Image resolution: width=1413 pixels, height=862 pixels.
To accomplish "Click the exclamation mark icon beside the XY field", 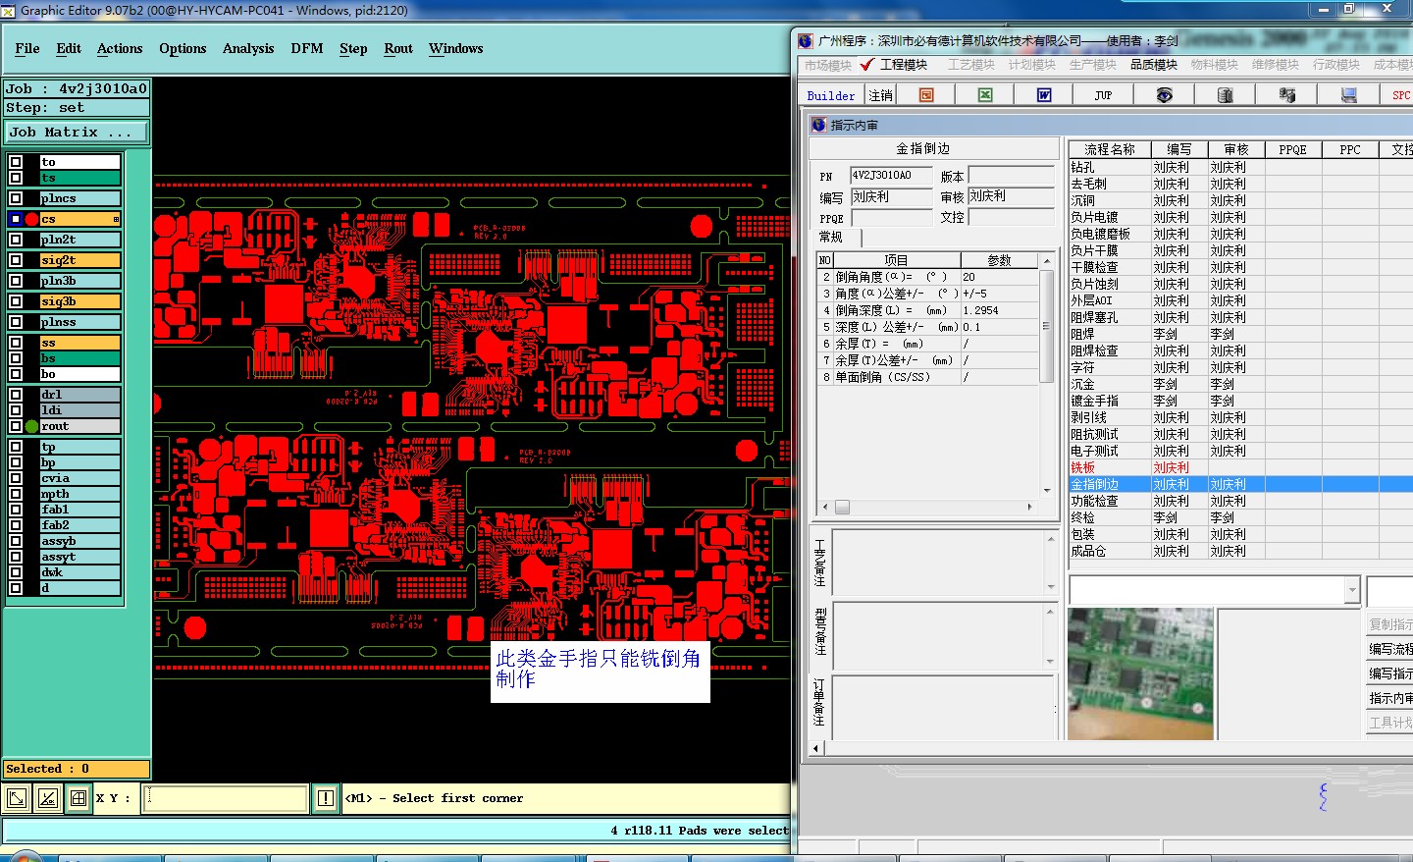I will tap(326, 798).
